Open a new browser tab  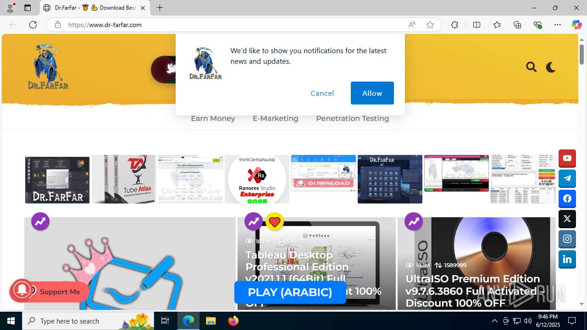point(160,8)
